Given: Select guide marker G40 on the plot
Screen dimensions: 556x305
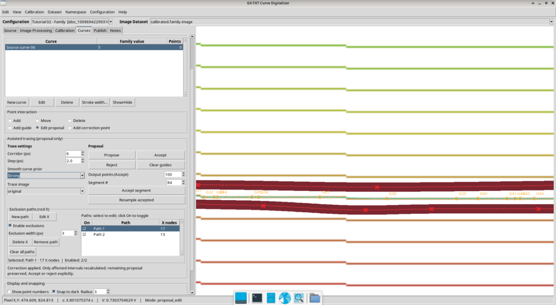Looking at the screenshot, I should (478, 199).
